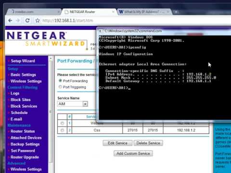Click the command.com window title bar
Viewport: 231px width, 173px height.
[x=164, y=31]
